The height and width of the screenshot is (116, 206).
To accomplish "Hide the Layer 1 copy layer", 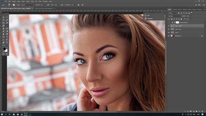I will (169, 29).
